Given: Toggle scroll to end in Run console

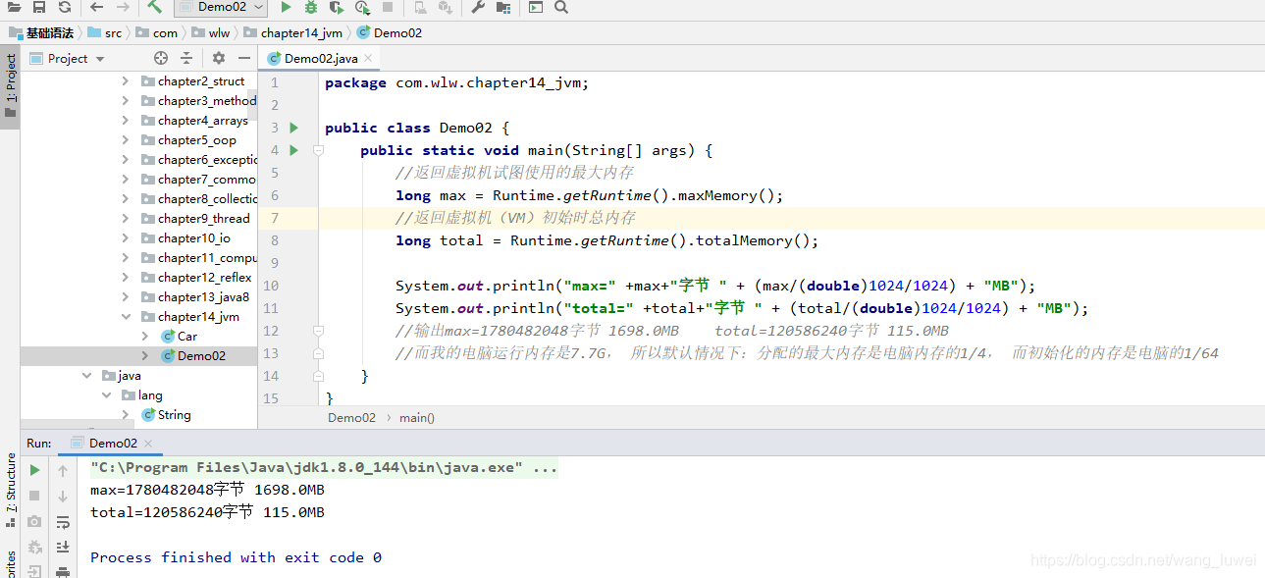Looking at the screenshot, I should 63,547.
